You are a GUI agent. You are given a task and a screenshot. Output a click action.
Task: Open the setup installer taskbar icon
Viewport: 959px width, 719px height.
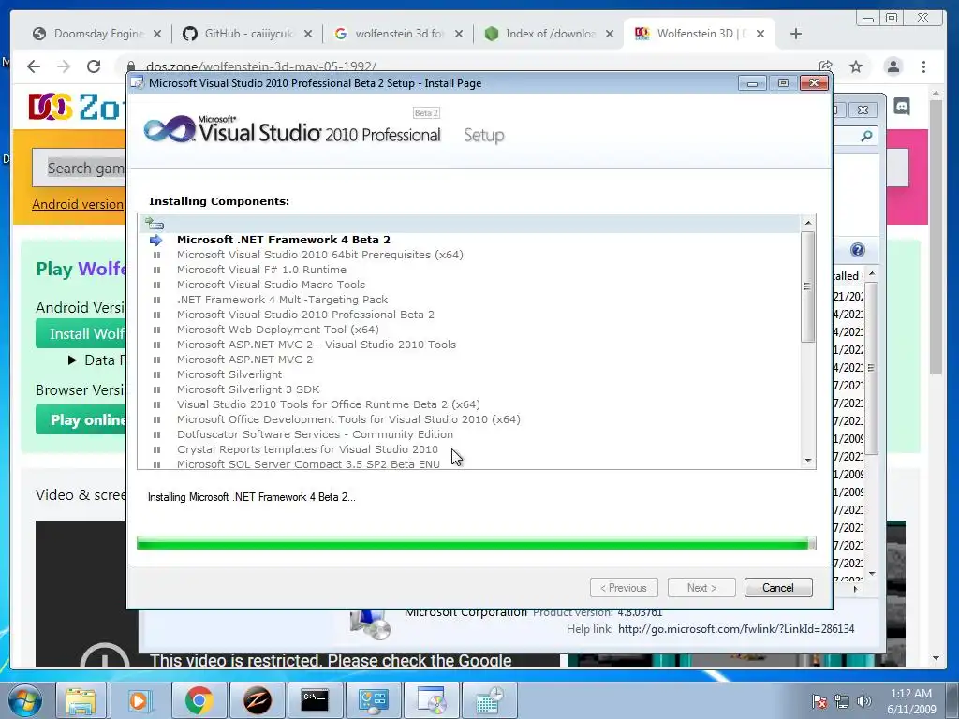point(431,700)
